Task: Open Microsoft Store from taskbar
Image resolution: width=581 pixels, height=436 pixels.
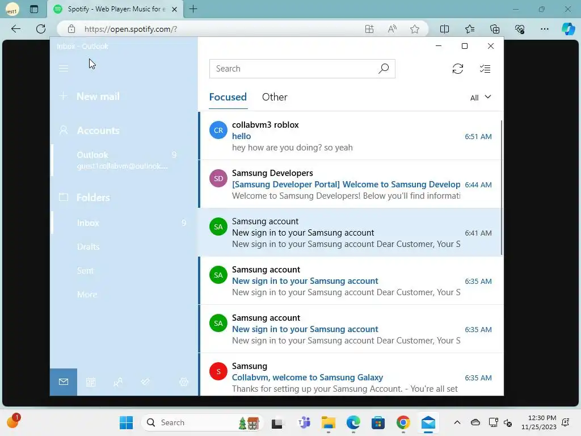Action: (378, 422)
